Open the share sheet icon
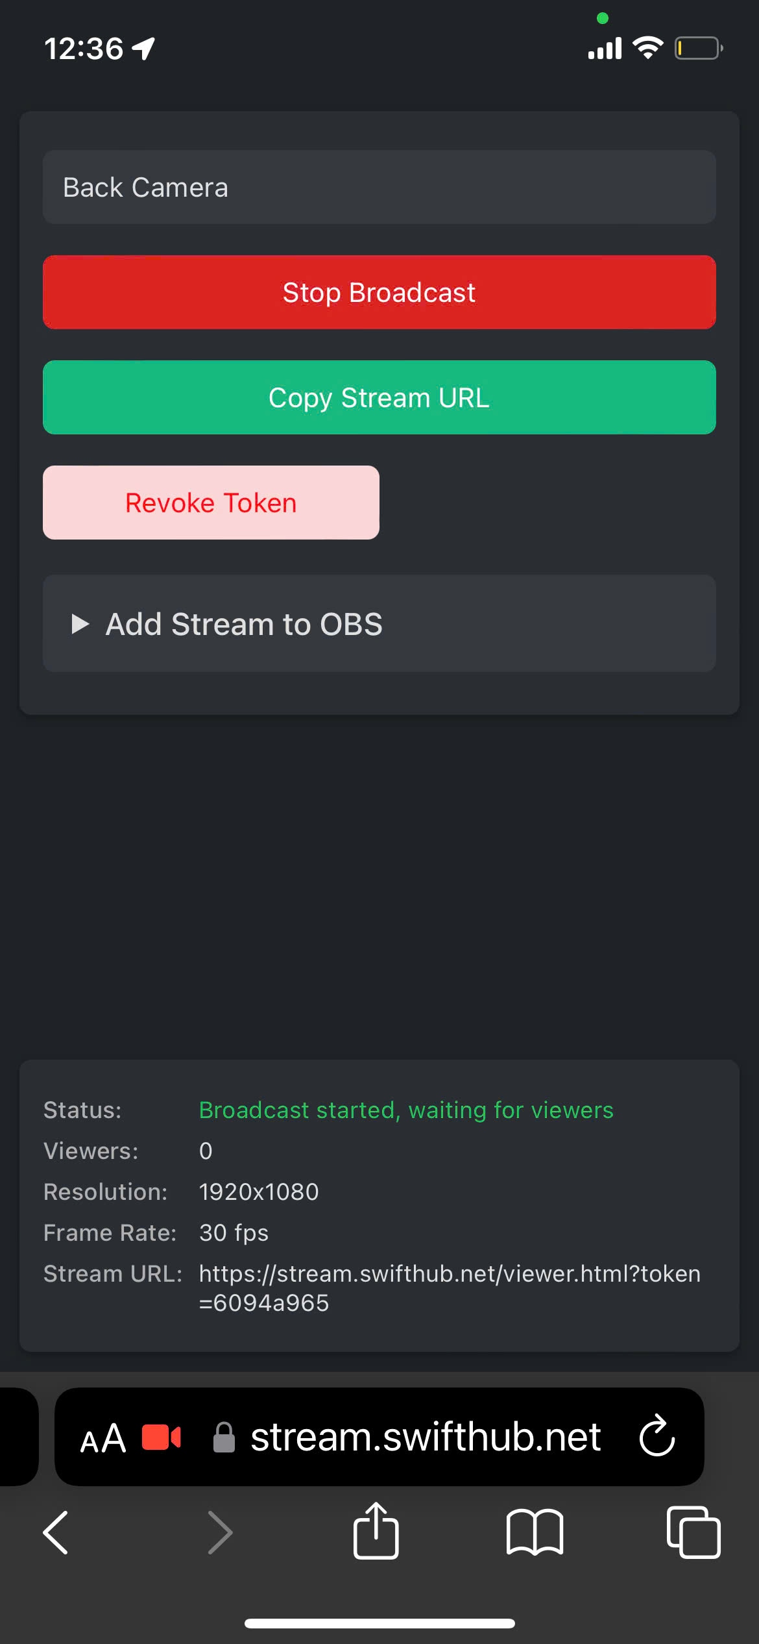Image resolution: width=759 pixels, height=1644 pixels. (376, 1530)
